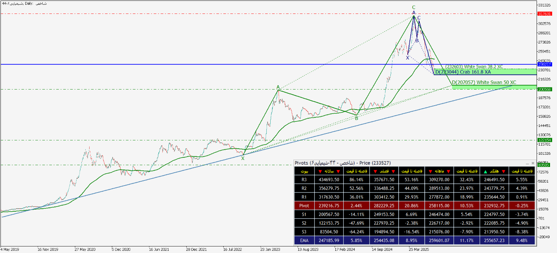Select the Pivot row label cell

(304, 204)
